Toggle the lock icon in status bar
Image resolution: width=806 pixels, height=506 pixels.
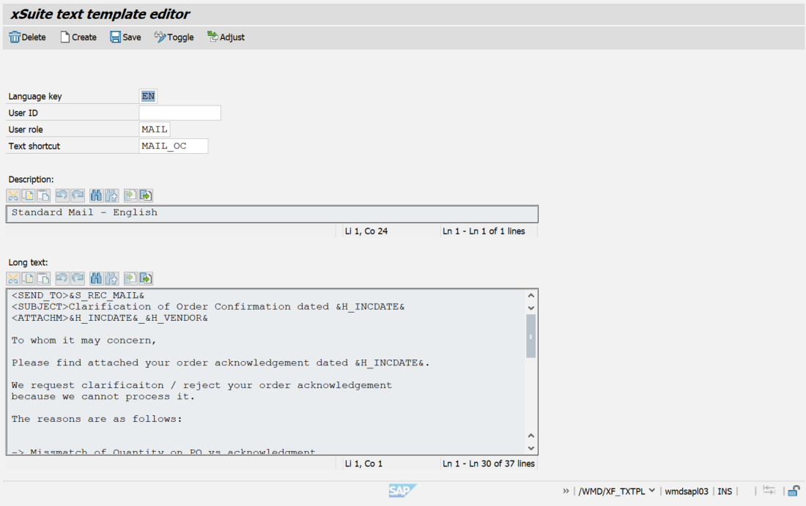click(793, 491)
